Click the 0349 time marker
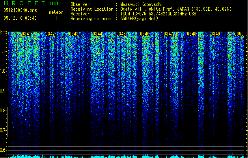This screenshot has height=158, width=248. tap(215, 34)
